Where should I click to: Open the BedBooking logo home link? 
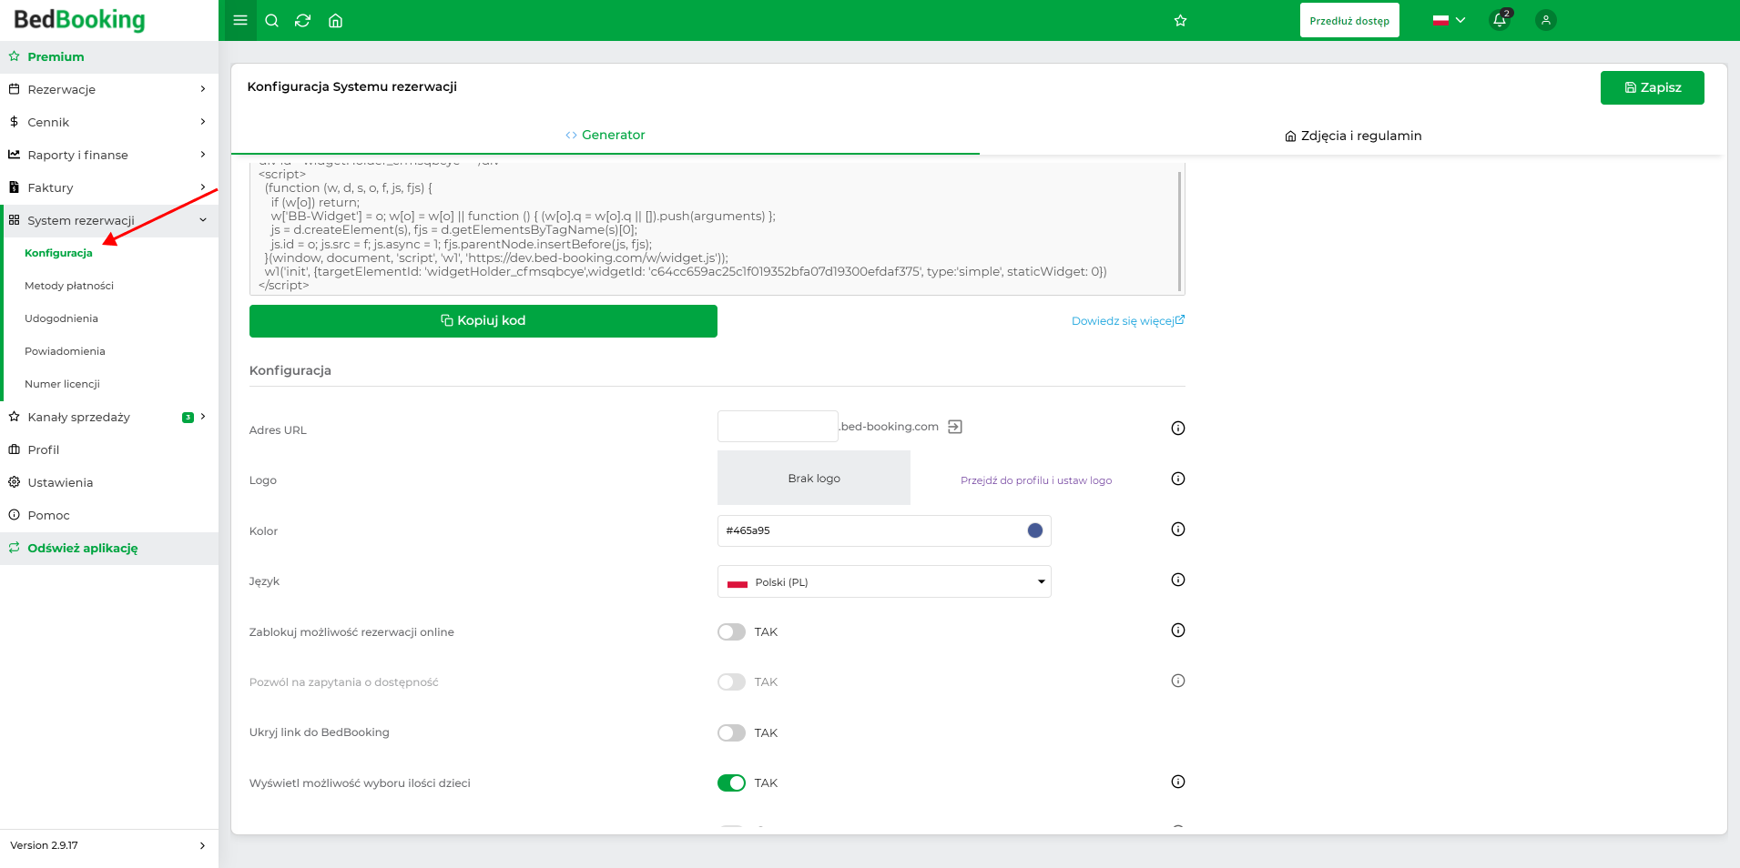79,19
